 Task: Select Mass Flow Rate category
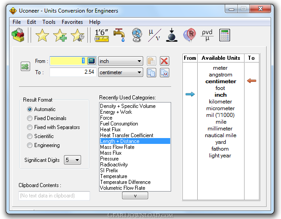(x=135, y=147)
